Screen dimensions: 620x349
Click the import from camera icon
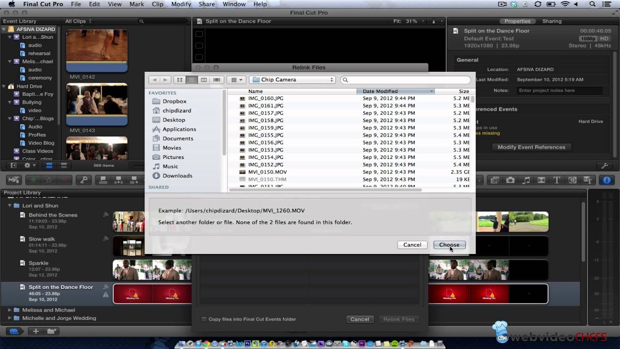pyautogui.click(x=14, y=180)
